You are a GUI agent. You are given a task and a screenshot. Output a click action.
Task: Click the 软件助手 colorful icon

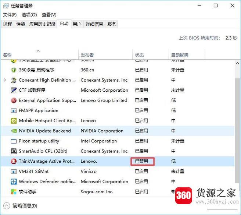14,192
